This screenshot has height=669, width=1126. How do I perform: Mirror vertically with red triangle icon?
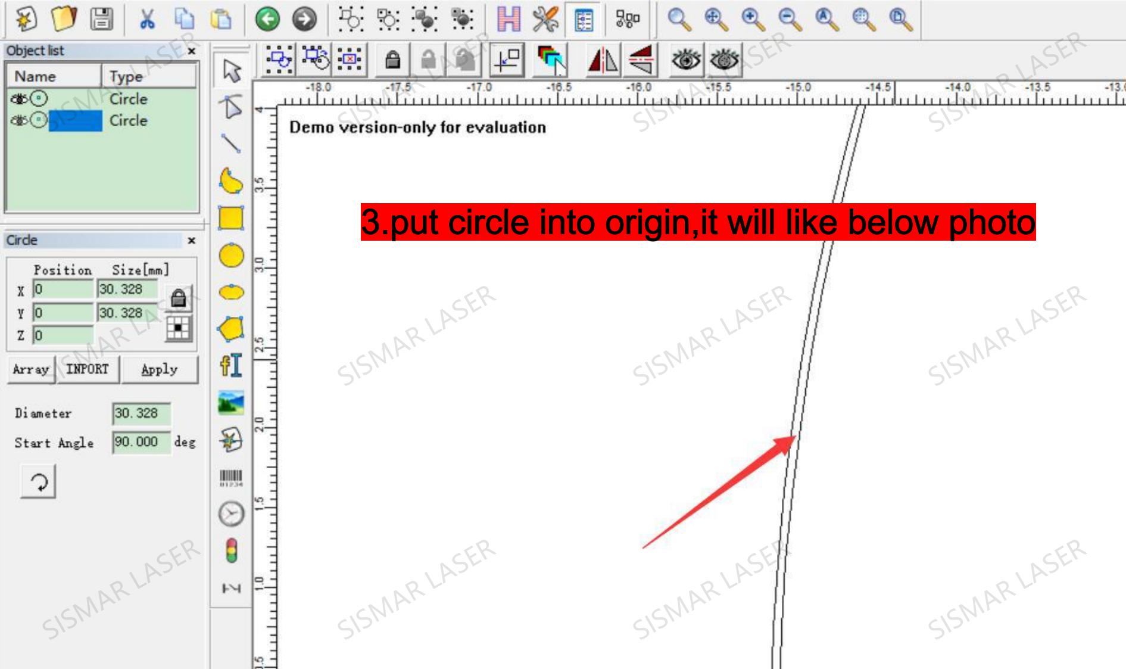(x=642, y=60)
